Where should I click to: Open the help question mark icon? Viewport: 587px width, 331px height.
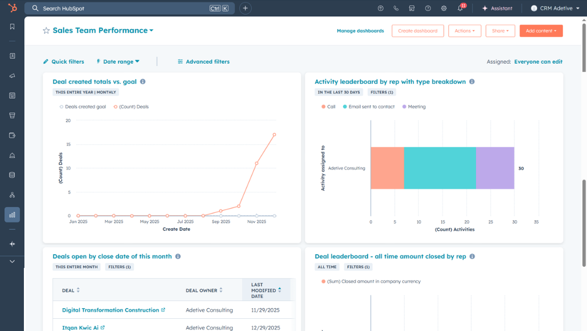click(428, 8)
